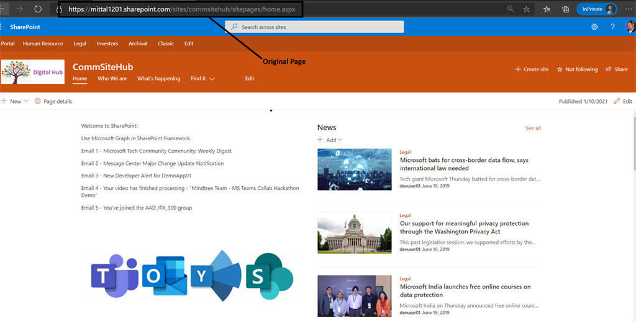Click the Legal tag above Washington Privacy article
Screen dimensions: 636x322
(405, 215)
